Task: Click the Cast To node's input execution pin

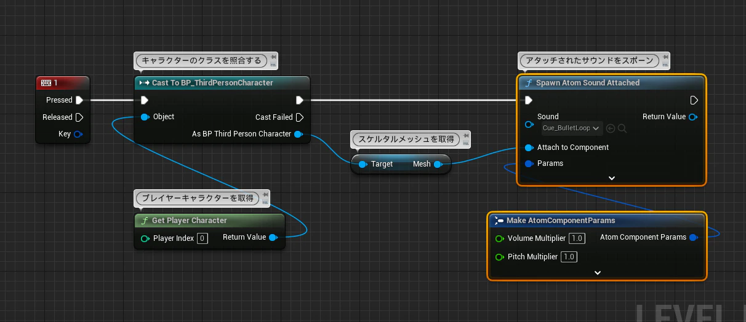Action: click(x=145, y=100)
